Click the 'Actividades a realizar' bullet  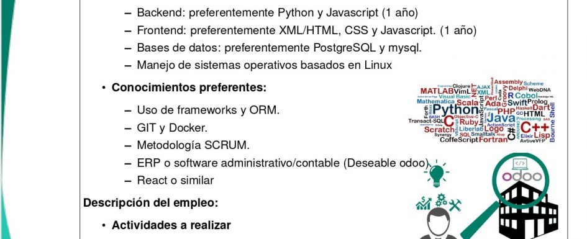[171, 225]
